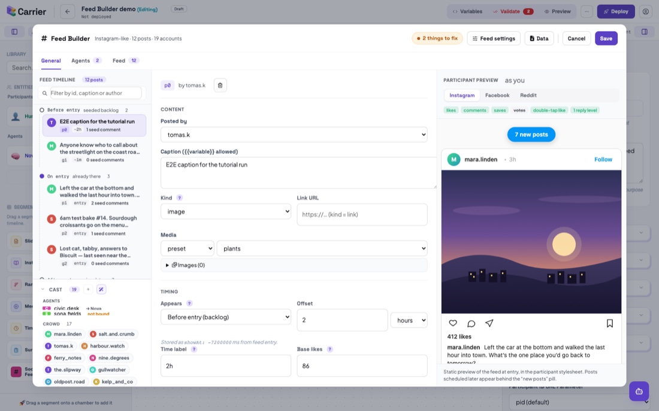Bookmark the mara.linden preview post
This screenshot has height=411, width=659.
click(x=609, y=323)
